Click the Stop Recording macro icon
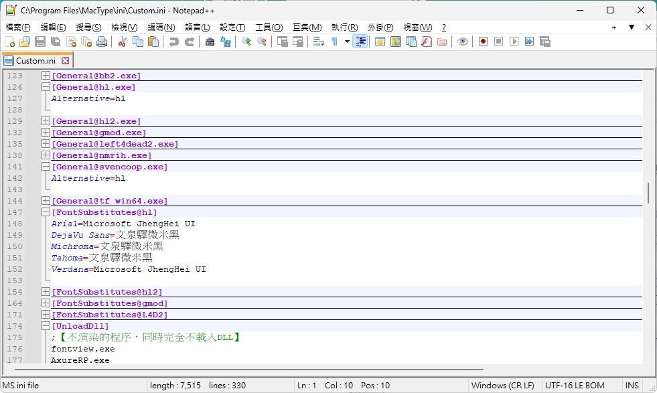Image resolution: width=657 pixels, height=393 pixels. point(498,42)
